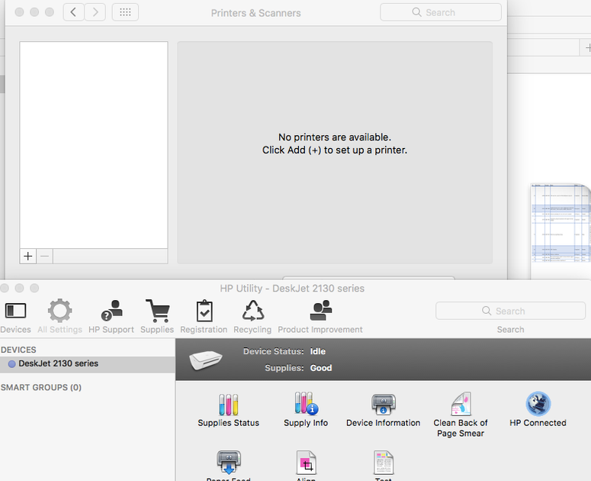Click the SMART GROUPS (0) heading
Screen dimensions: 591x481
[x=40, y=387]
